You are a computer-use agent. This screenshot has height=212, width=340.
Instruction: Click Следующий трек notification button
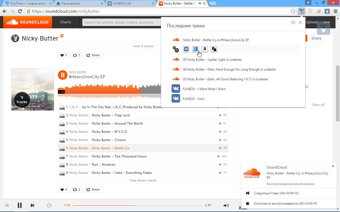289,193
